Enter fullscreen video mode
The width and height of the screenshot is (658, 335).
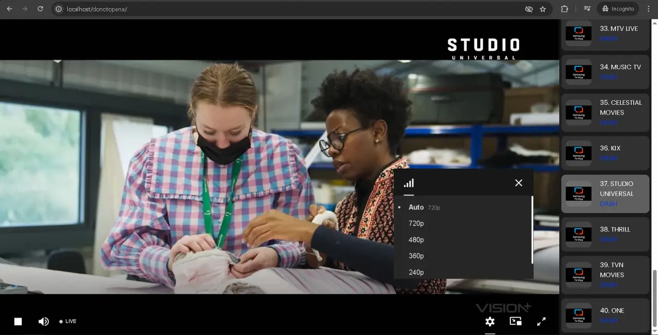coord(541,322)
